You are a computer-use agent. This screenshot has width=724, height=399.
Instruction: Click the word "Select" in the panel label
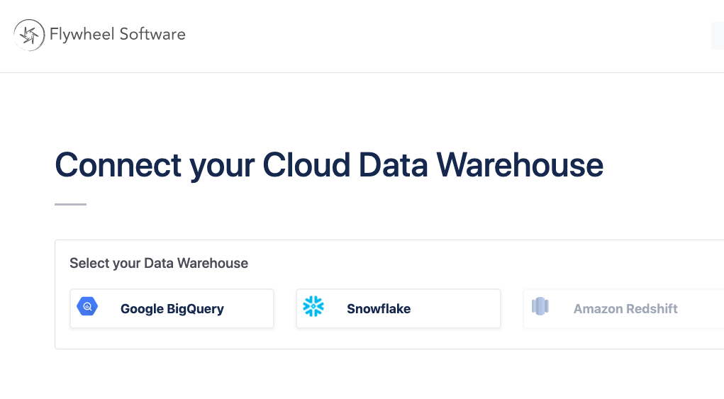(89, 263)
